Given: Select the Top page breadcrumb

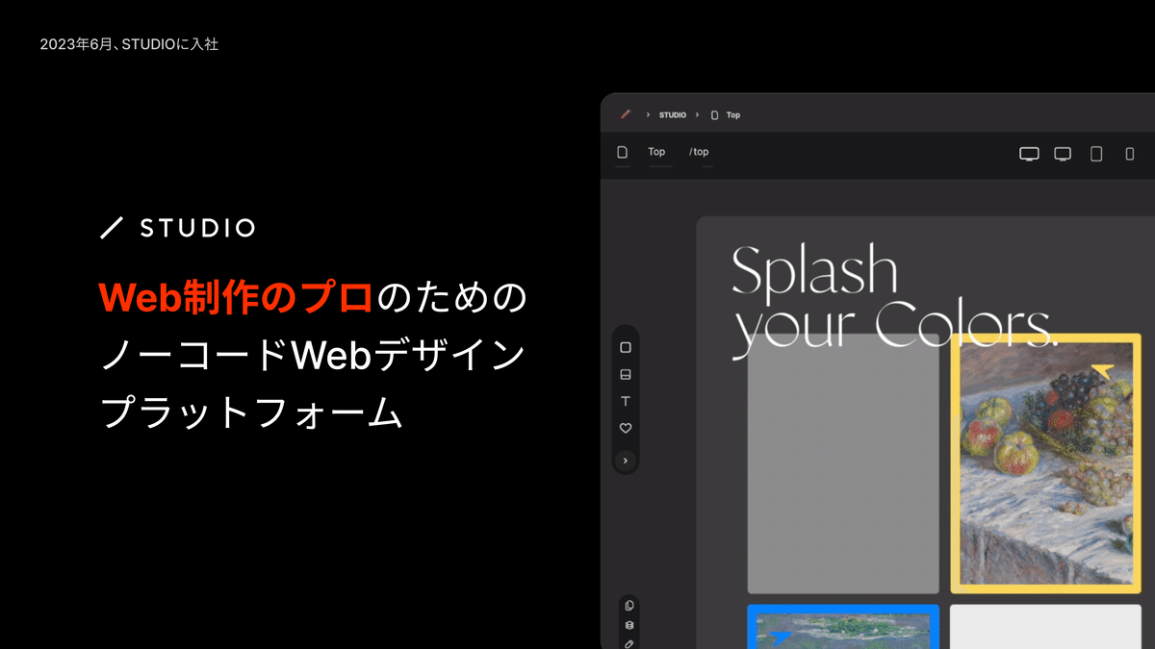Looking at the screenshot, I should (x=733, y=114).
